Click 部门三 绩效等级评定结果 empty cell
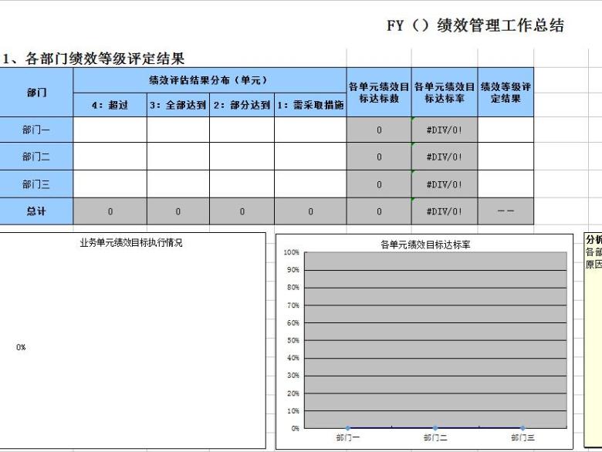The height and width of the screenshot is (452, 602). [x=506, y=184]
